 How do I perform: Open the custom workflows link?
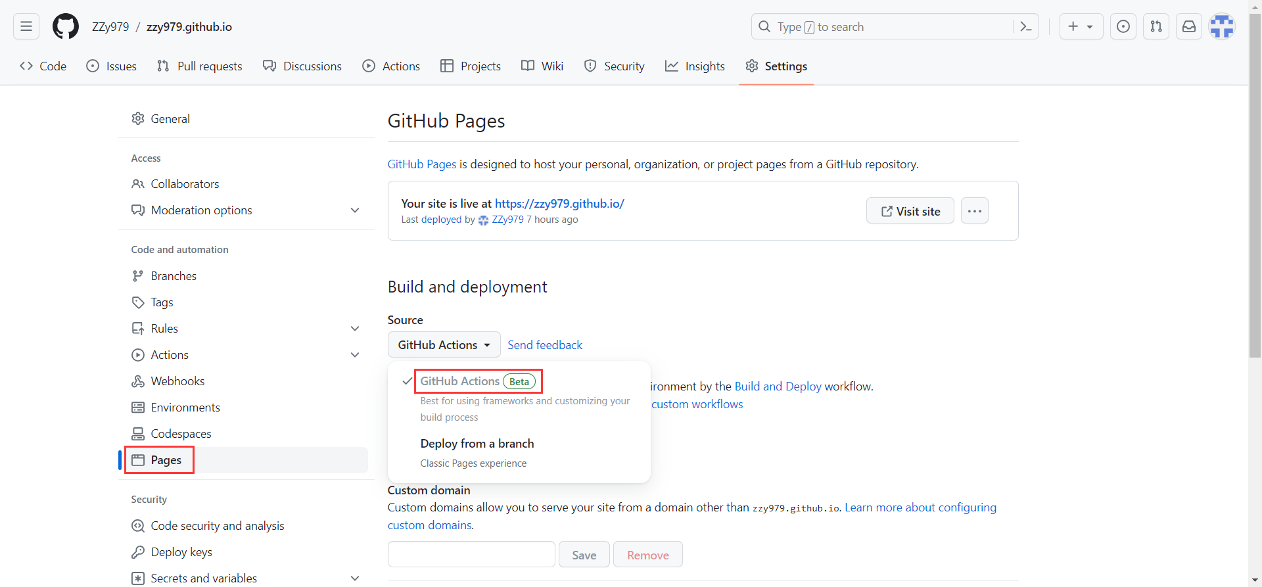coord(697,404)
